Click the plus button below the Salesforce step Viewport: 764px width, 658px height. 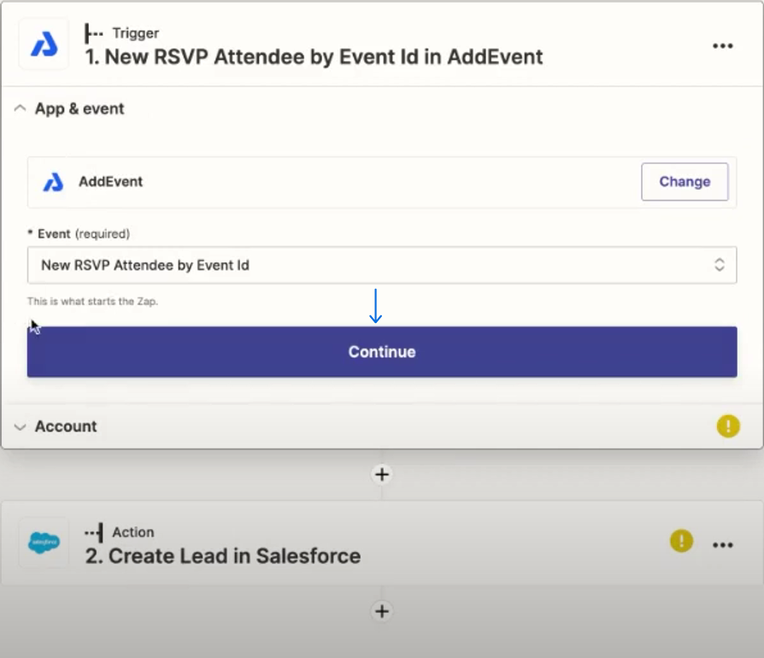381,611
